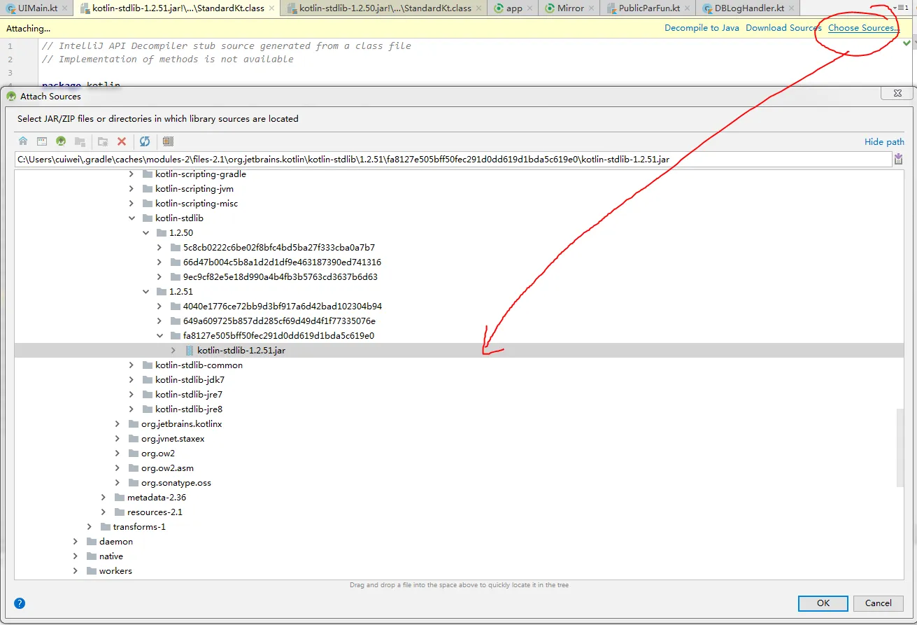Toggle Show Hidden Files and Directories icon
Image resolution: width=917 pixels, height=625 pixels.
(x=168, y=141)
